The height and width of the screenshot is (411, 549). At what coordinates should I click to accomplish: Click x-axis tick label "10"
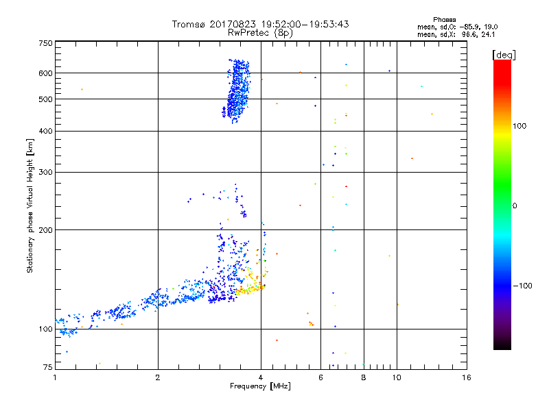coord(397,377)
